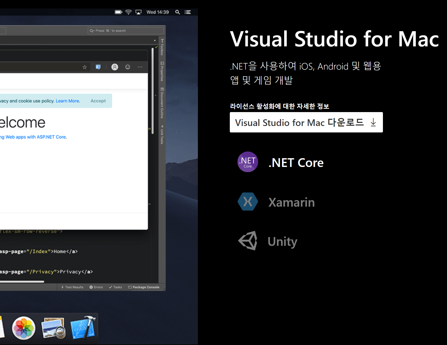Click the blue Xamarin hexagon icon

click(x=248, y=201)
